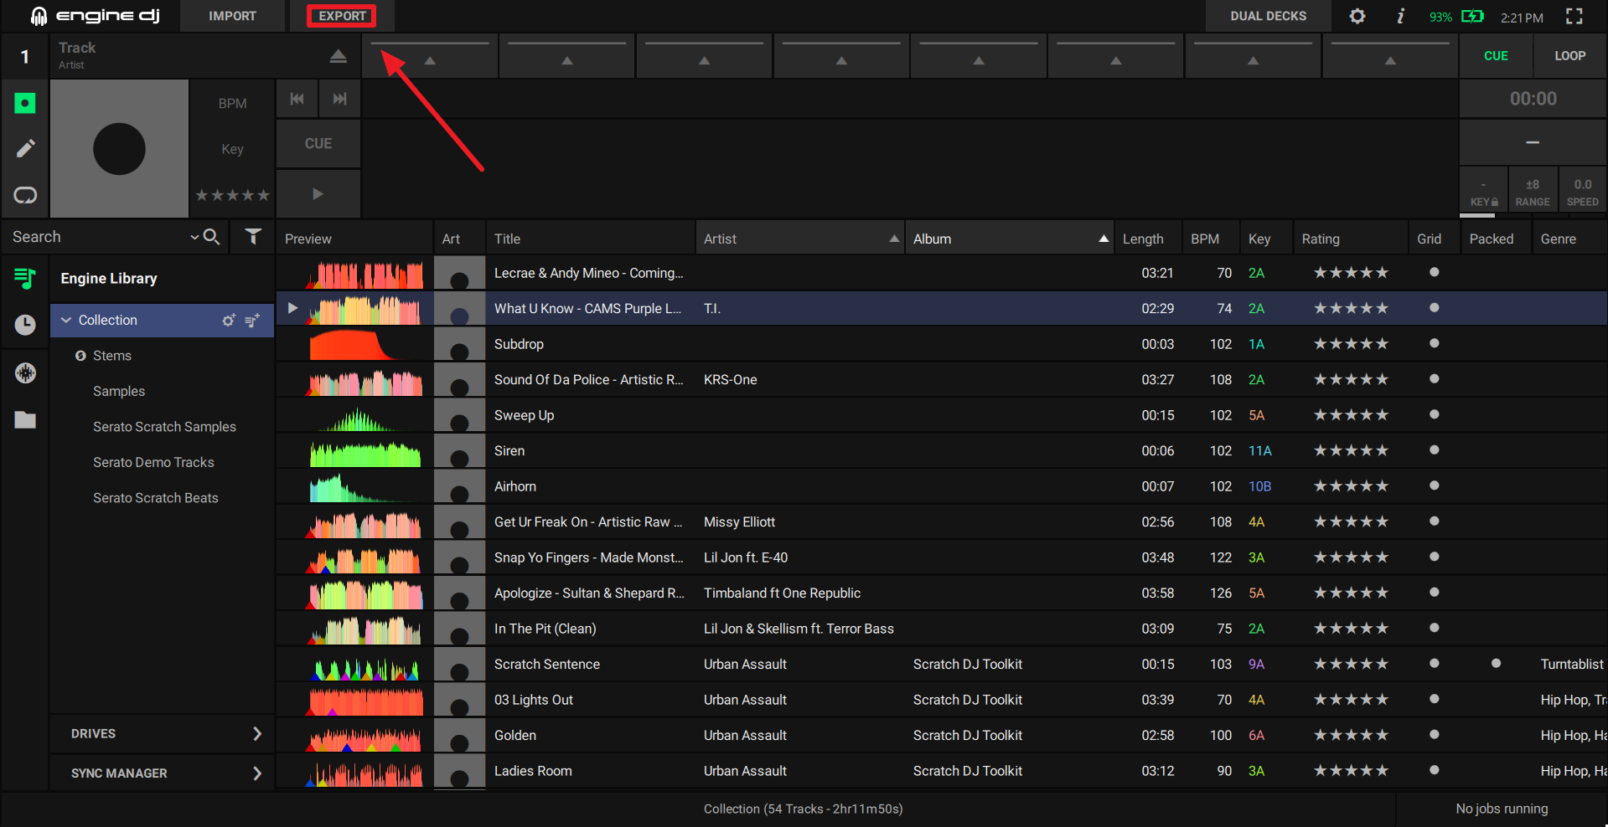Viewport: 1608px width, 827px height.
Task: Click the add playlist icon beside Collection
Action: [x=252, y=320]
